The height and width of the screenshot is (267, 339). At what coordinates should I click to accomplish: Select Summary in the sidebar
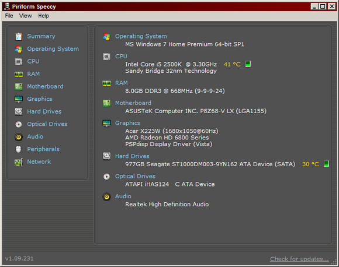pyautogui.click(x=41, y=36)
